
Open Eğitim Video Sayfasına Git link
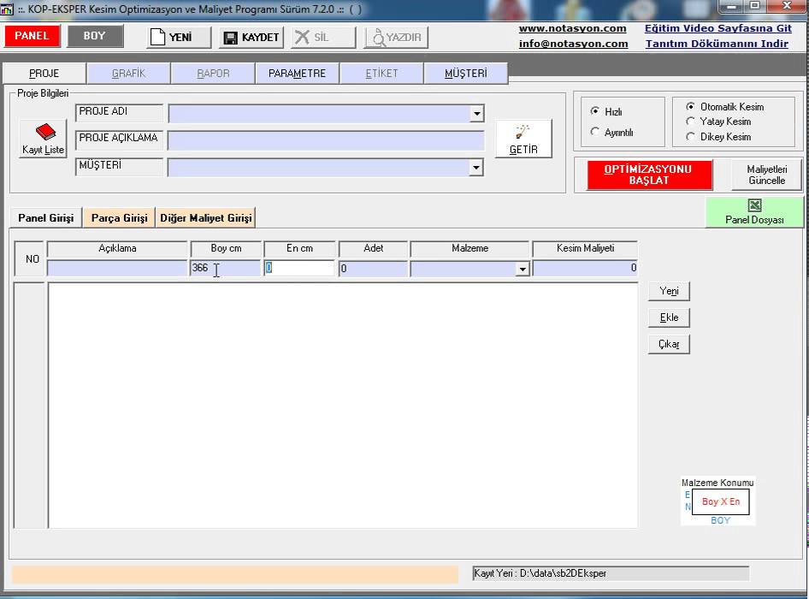[x=717, y=28]
